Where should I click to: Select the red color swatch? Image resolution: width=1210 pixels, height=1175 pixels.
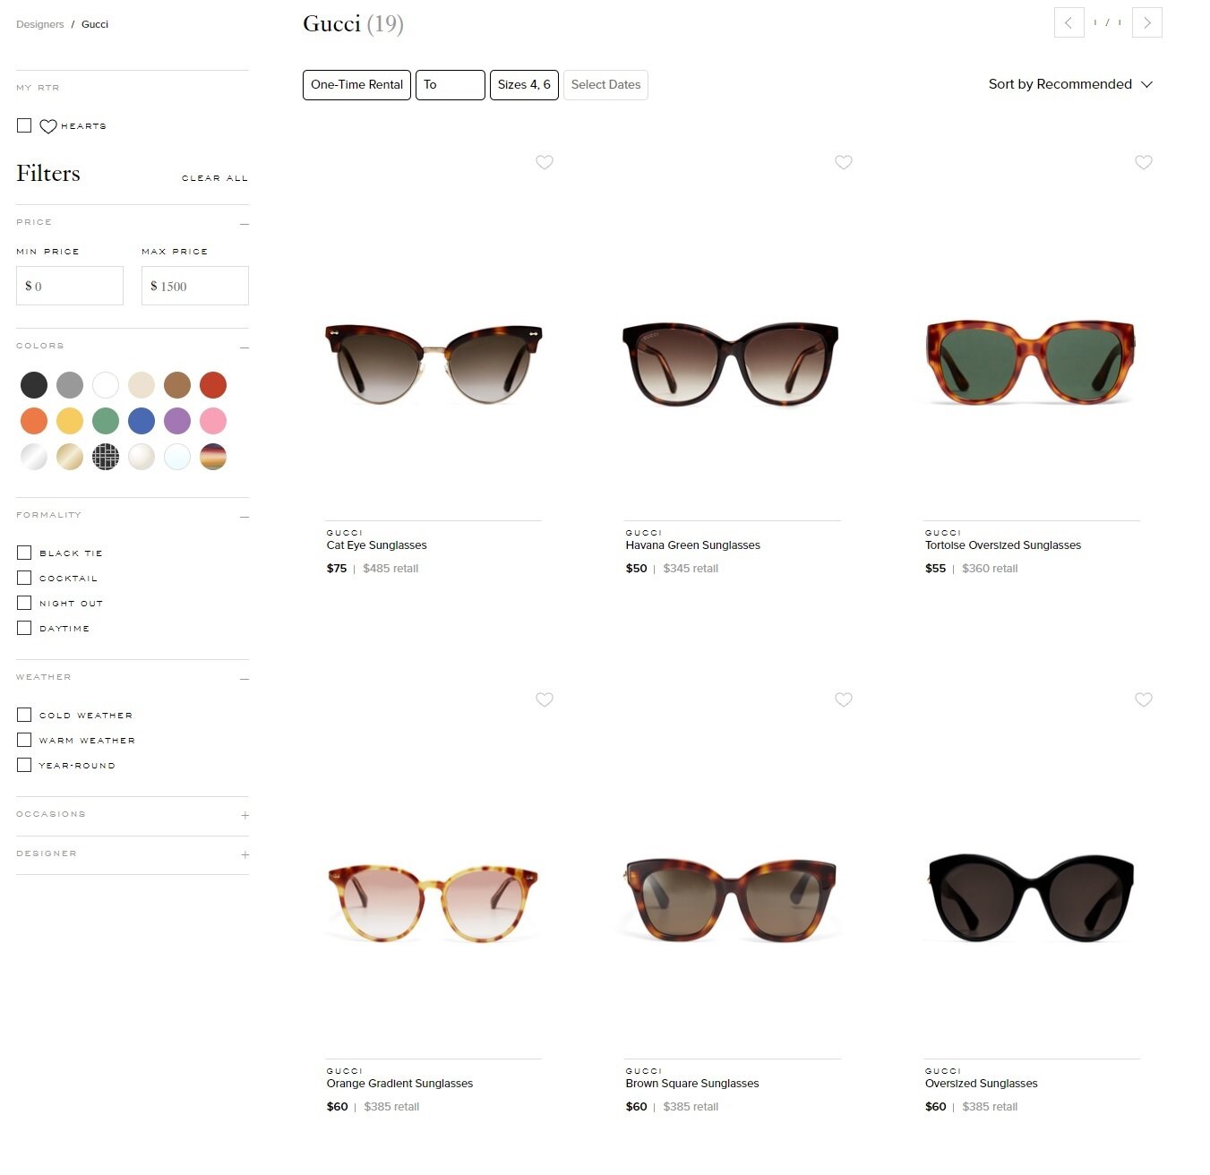(x=213, y=385)
